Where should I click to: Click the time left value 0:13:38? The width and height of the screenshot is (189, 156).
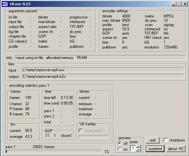(x=67, y=97)
